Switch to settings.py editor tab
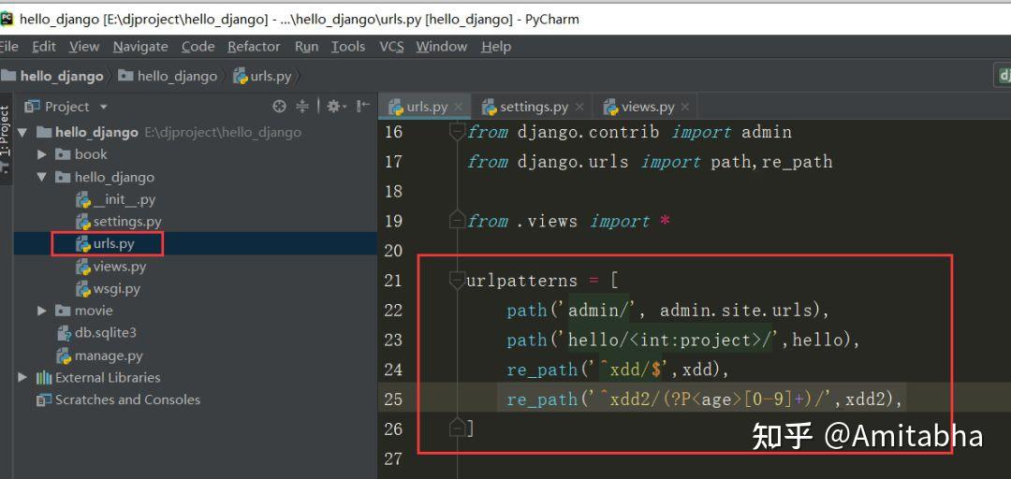The image size is (1011, 479). [534, 107]
